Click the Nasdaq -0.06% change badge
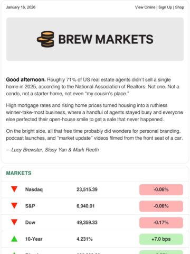Screen dimensions: 190x254 [x=161, y=189]
